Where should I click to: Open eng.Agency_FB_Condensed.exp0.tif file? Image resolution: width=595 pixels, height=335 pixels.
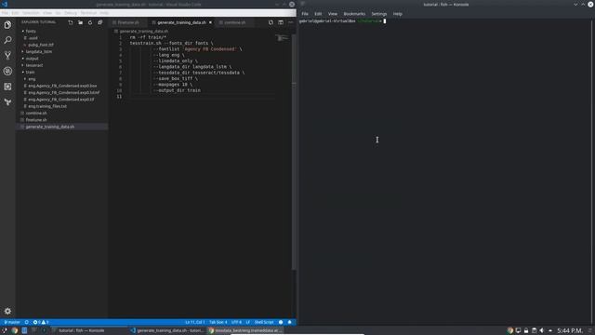click(61, 100)
